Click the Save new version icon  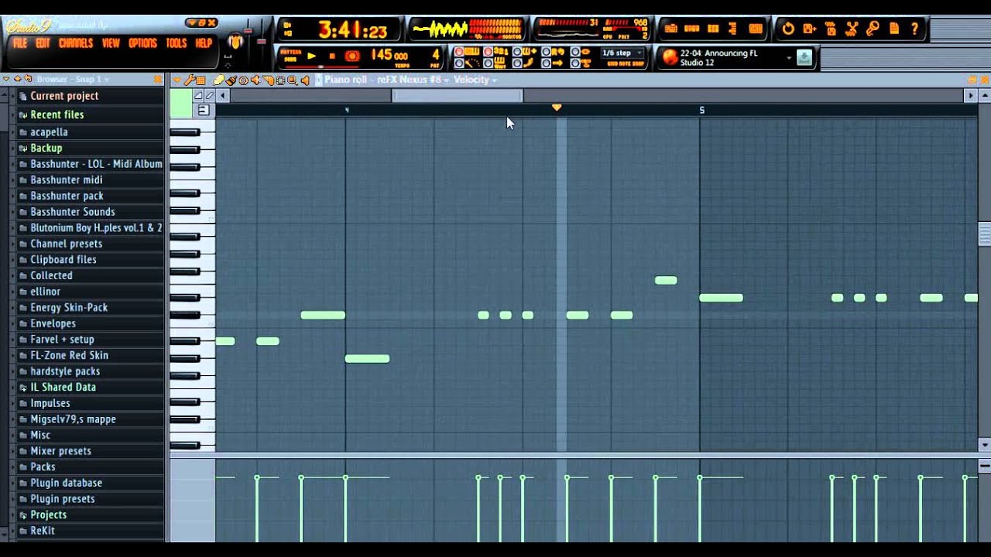click(x=809, y=29)
